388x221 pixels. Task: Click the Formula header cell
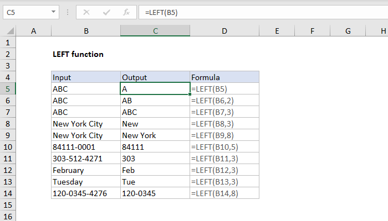224,77
